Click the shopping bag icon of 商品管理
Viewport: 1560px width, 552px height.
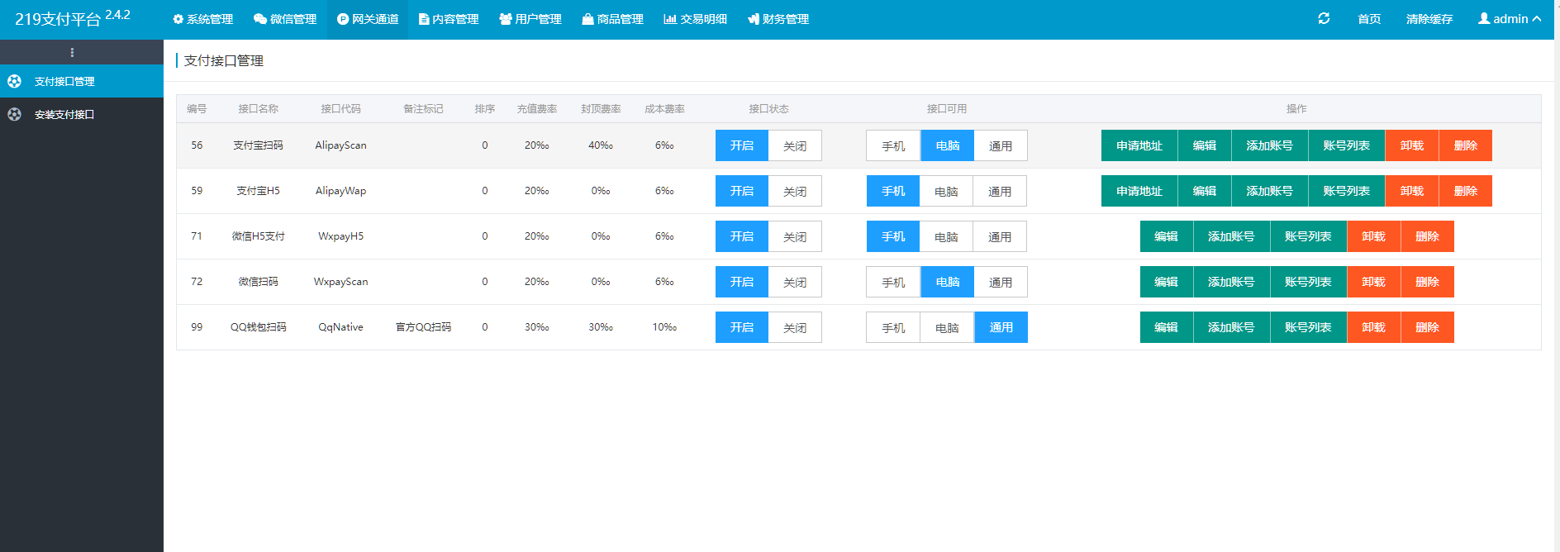pyautogui.click(x=588, y=19)
